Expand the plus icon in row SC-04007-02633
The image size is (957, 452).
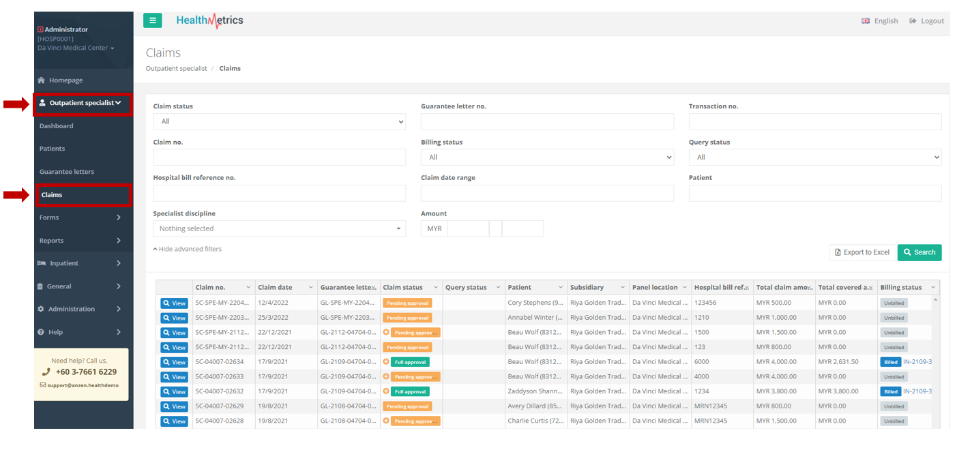click(386, 376)
